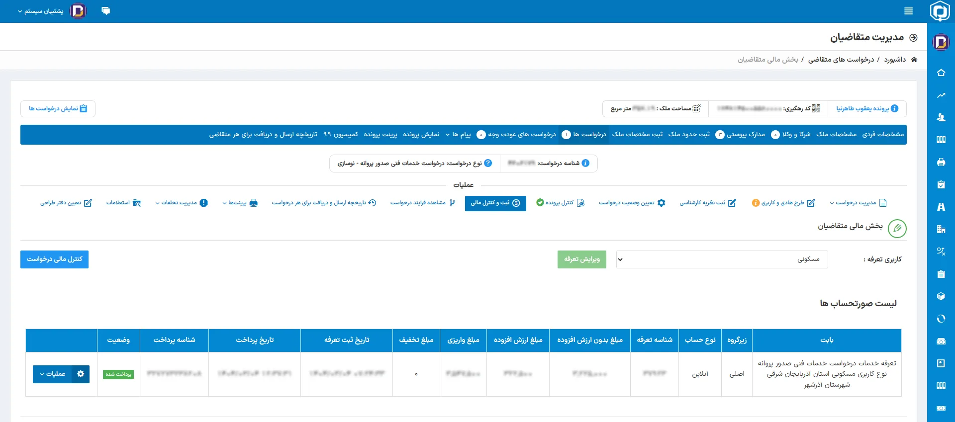Select the مشخصات ملک tab
955x422 pixels.
[x=836, y=135]
